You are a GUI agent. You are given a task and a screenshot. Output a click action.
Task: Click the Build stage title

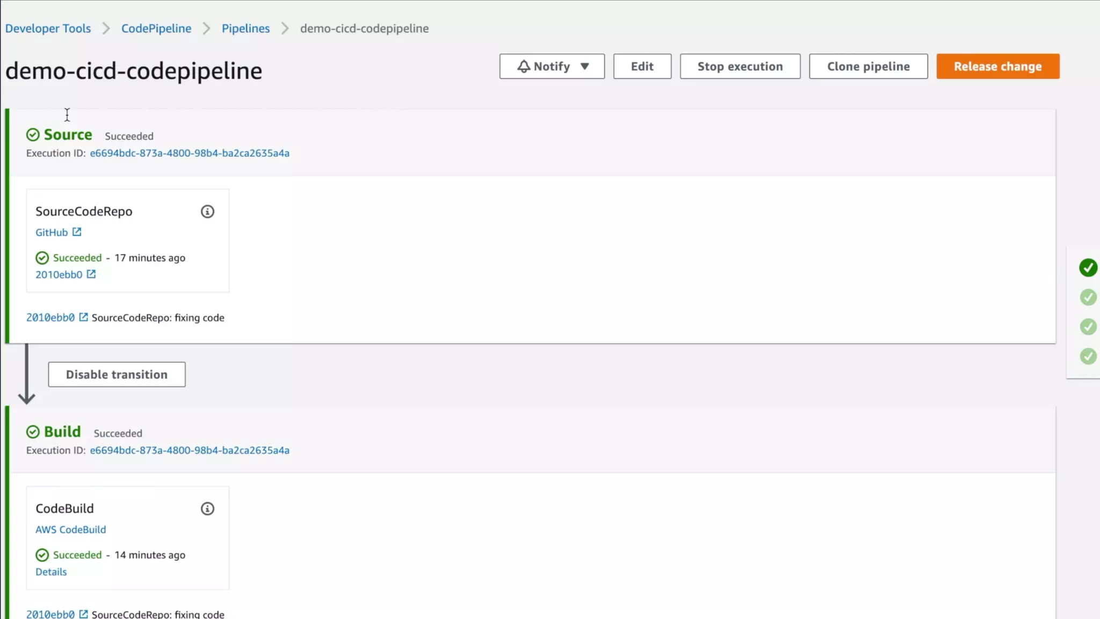pyautogui.click(x=62, y=431)
